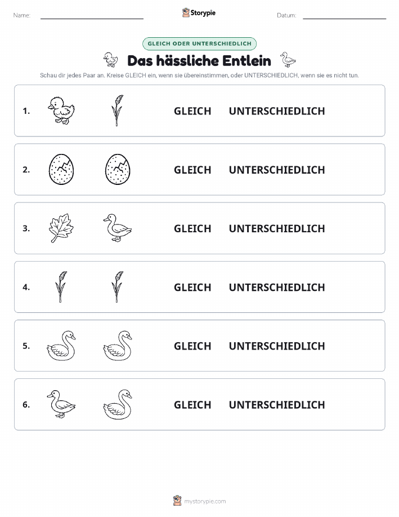Choose UNTERSCHIEDLICH for row 1
Image resolution: width=399 pixels, height=517 pixels.
tap(277, 111)
